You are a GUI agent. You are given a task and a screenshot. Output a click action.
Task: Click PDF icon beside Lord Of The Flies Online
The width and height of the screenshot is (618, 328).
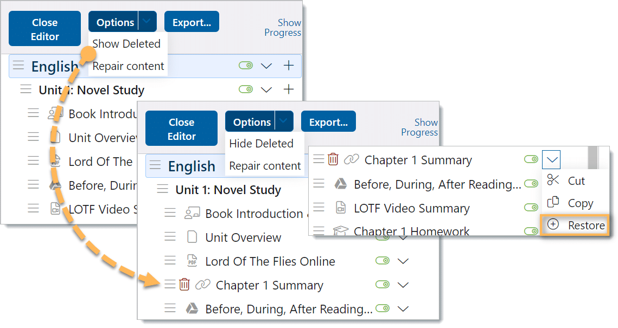pos(191,261)
